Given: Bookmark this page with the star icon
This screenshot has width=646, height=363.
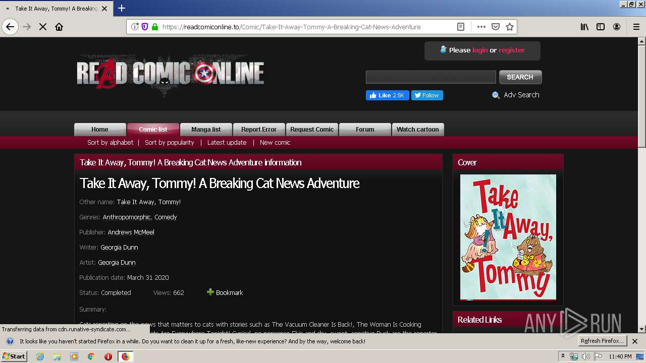Looking at the screenshot, I should click(510, 27).
